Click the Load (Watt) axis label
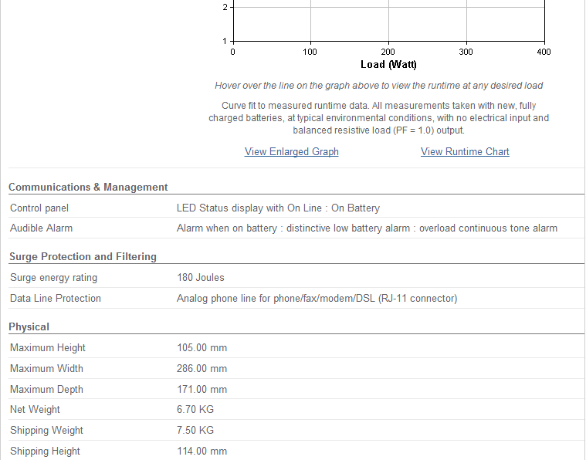The width and height of the screenshot is (586, 460). tap(388, 65)
